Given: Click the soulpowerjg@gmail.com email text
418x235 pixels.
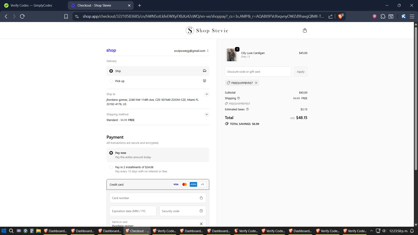Looking at the screenshot, I should tap(189, 51).
